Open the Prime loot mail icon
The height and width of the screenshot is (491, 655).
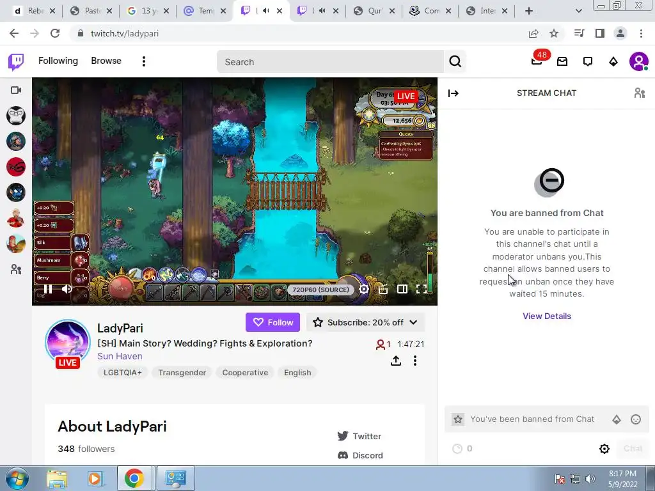(562, 62)
